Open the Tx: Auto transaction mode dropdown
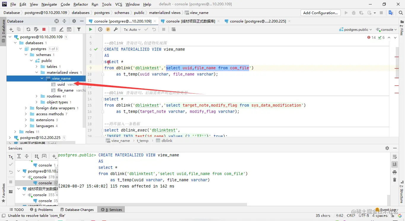The image size is (405, 221). 132,29
